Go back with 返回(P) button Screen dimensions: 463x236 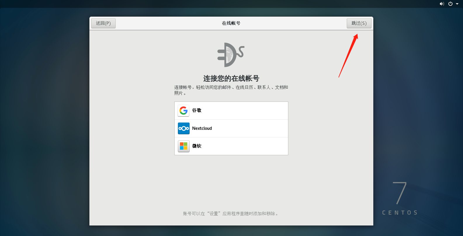click(103, 23)
